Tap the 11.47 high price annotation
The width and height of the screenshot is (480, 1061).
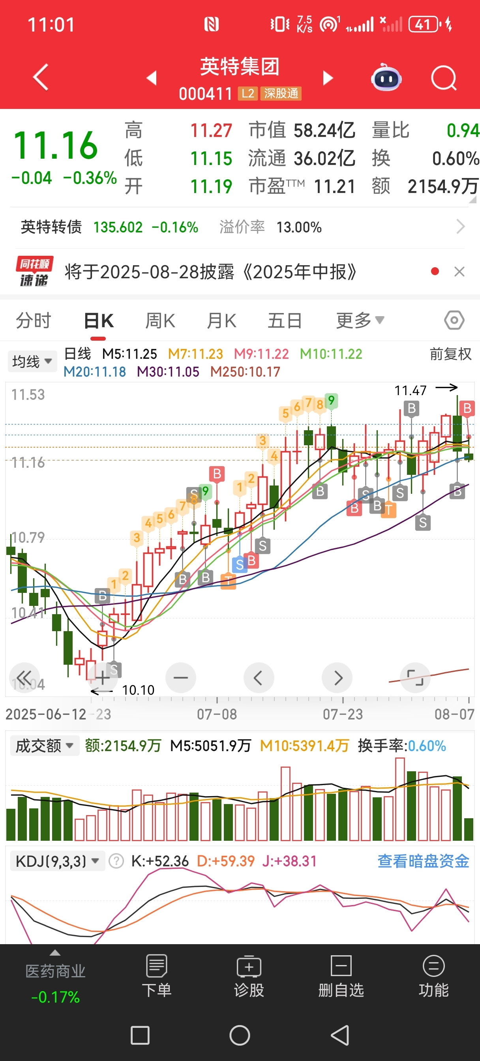point(411,390)
